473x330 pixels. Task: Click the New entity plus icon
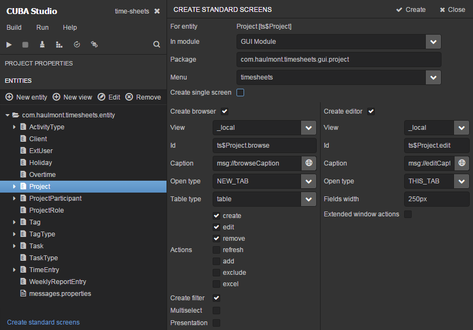point(9,97)
